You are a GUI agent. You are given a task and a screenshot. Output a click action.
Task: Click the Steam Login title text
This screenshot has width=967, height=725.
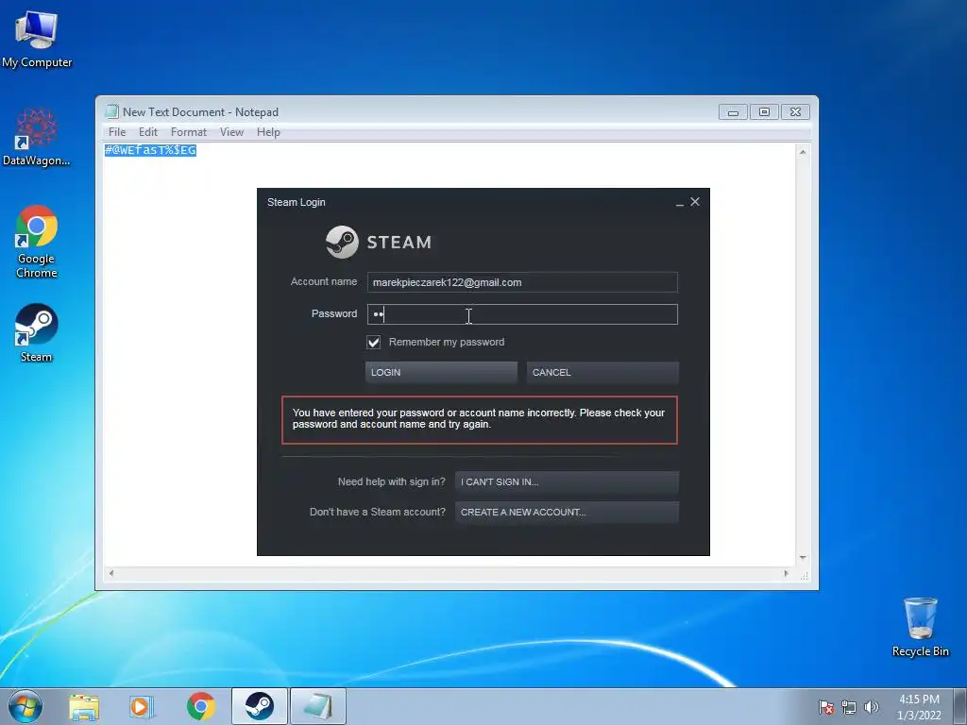click(x=296, y=202)
